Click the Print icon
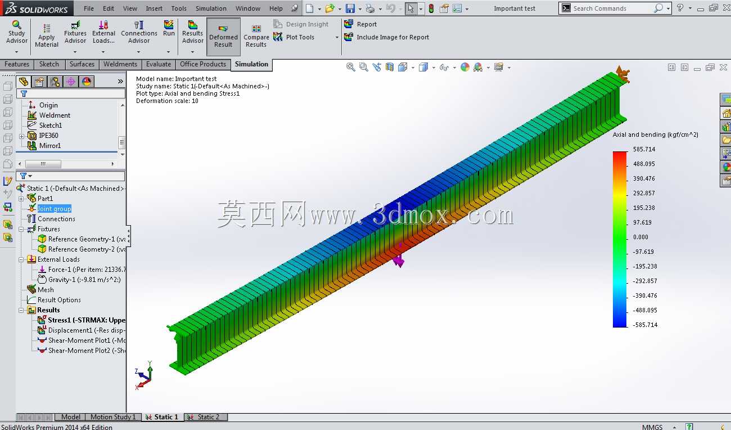The height and width of the screenshot is (430, 731). point(369,8)
